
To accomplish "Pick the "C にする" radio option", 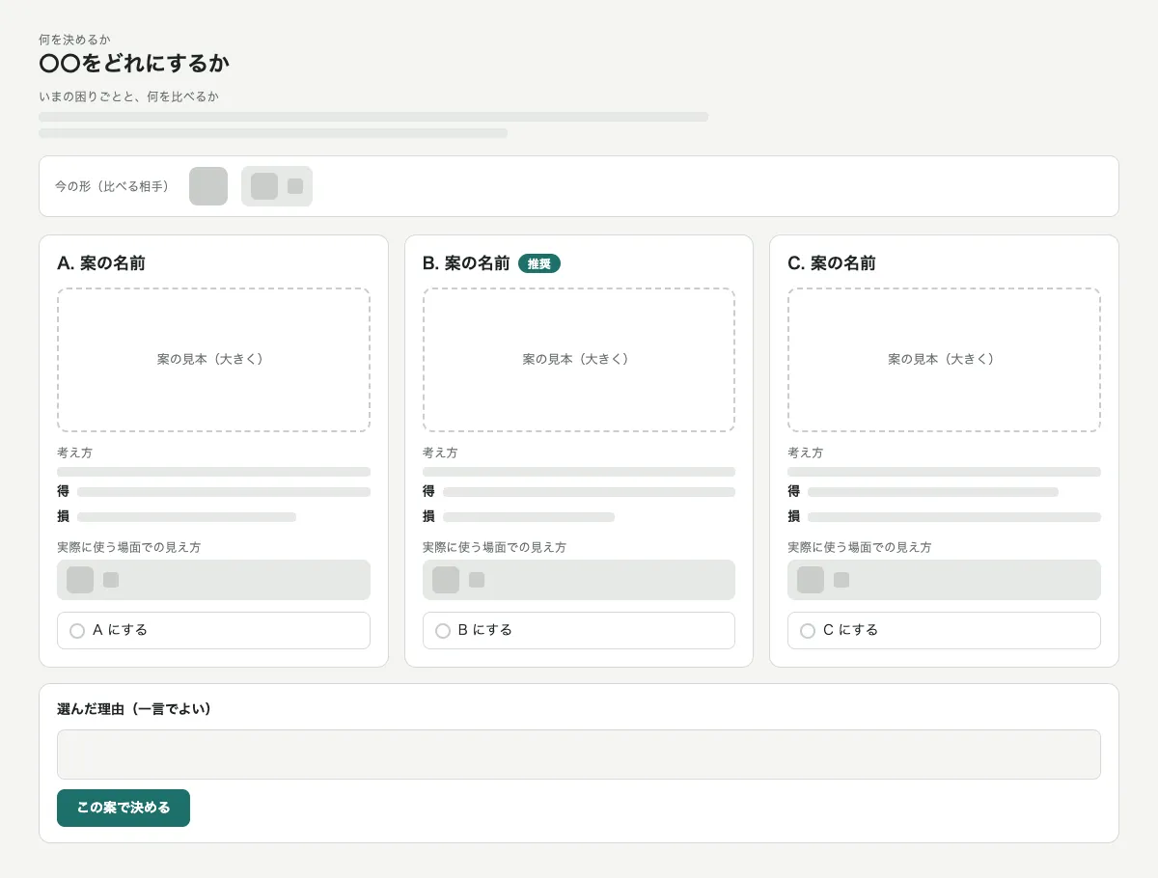I will pos(944,630).
